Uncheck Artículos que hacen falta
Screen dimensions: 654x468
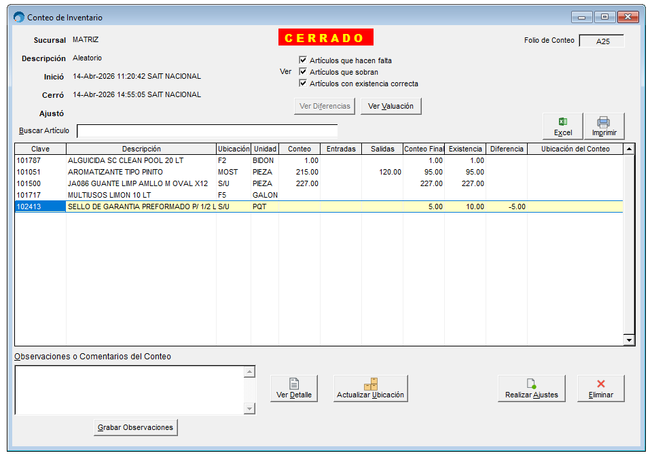(303, 60)
